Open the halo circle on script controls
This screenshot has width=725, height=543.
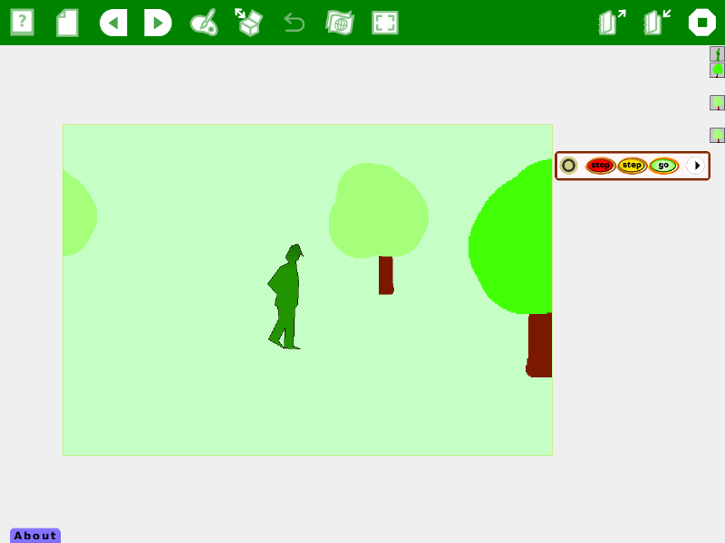(568, 166)
